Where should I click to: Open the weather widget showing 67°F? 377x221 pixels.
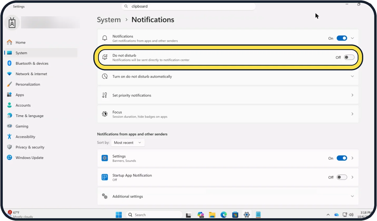click(x=20, y=214)
